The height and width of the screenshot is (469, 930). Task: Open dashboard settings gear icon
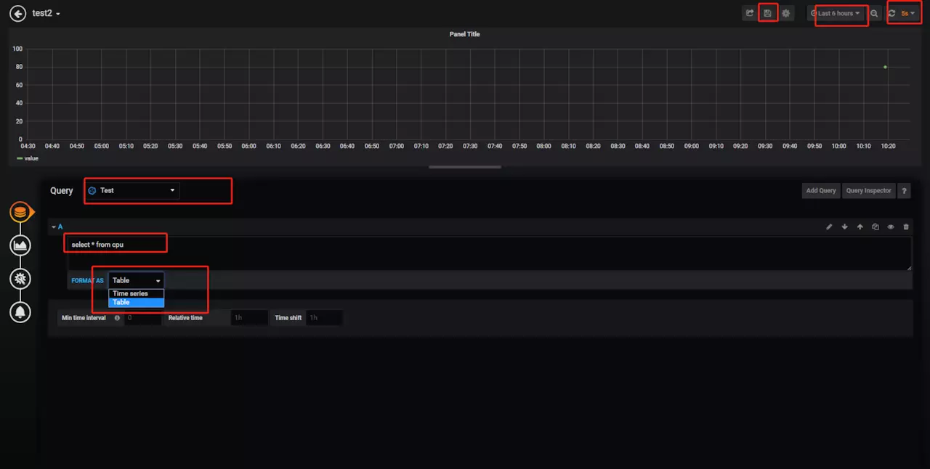(x=785, y=13)
